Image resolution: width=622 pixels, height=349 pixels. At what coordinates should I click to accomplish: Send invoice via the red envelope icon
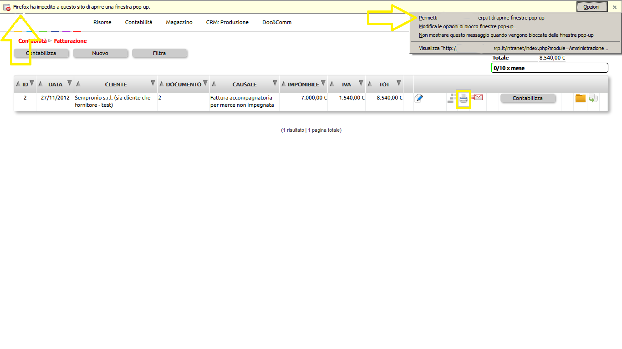(477, 97)
